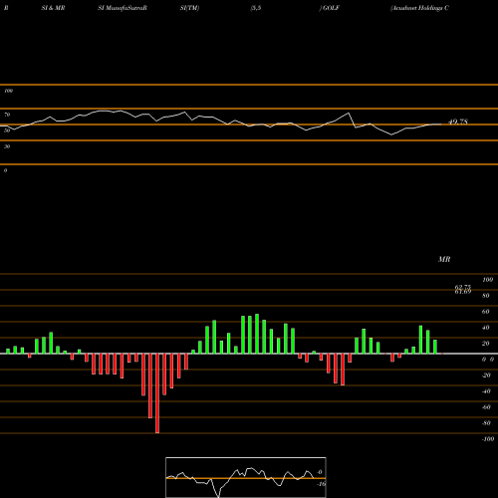Image resolution: width=498 pixels, height=498 pixels.
Task: Click the 100 axis label of MR panel
Action: point(488,280)
